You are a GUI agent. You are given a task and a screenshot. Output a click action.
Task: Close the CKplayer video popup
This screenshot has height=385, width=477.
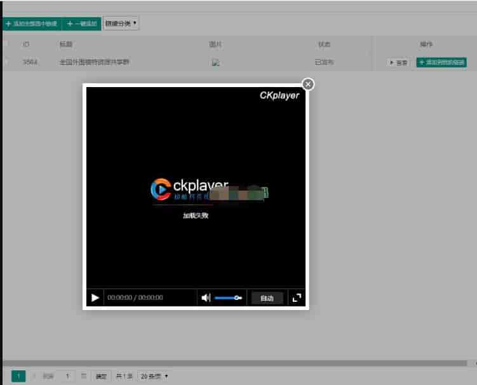coord(308,84)
